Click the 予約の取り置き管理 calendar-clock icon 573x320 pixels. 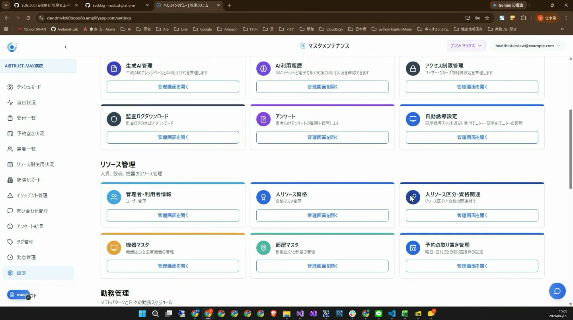point(413,248)
